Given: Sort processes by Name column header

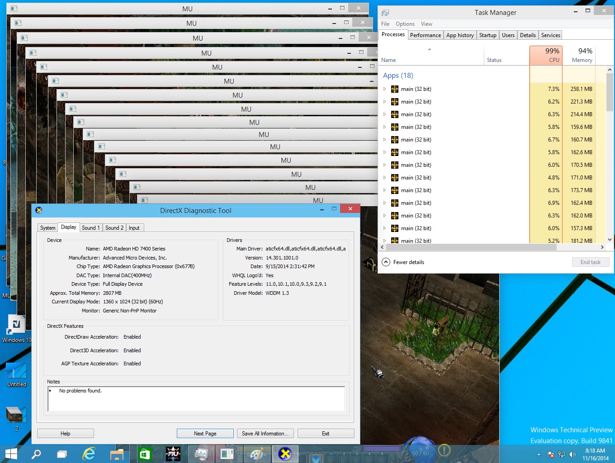Looking at the screenshot, I should click(431, 56).
